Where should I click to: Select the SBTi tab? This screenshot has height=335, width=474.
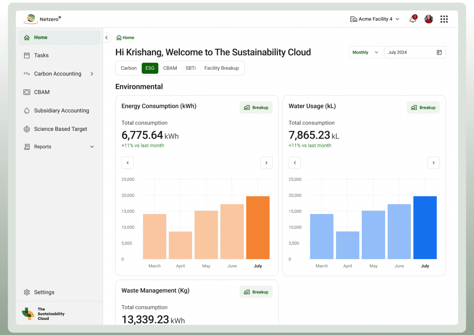pyautogui.click(x=191, y=68)
